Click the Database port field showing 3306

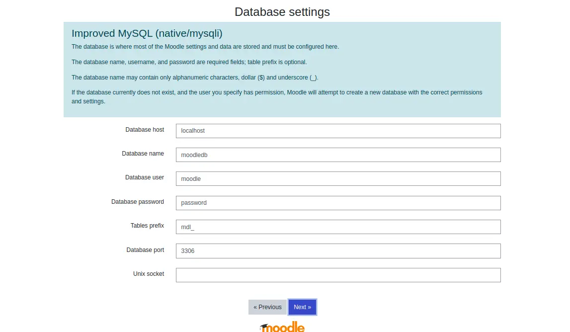pyautogui.click(x=338, y=251)
